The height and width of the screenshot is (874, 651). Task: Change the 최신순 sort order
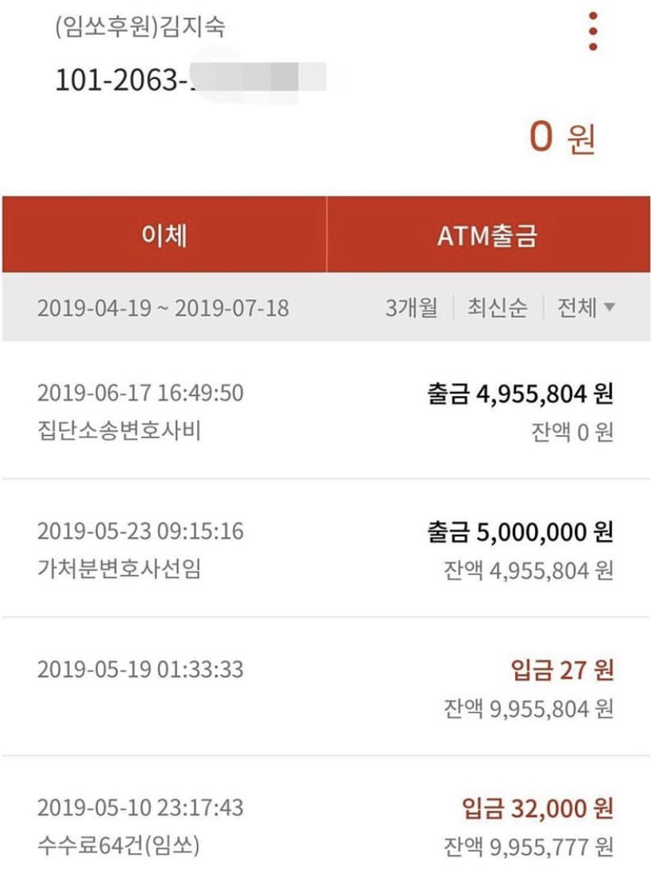(497, 307)
